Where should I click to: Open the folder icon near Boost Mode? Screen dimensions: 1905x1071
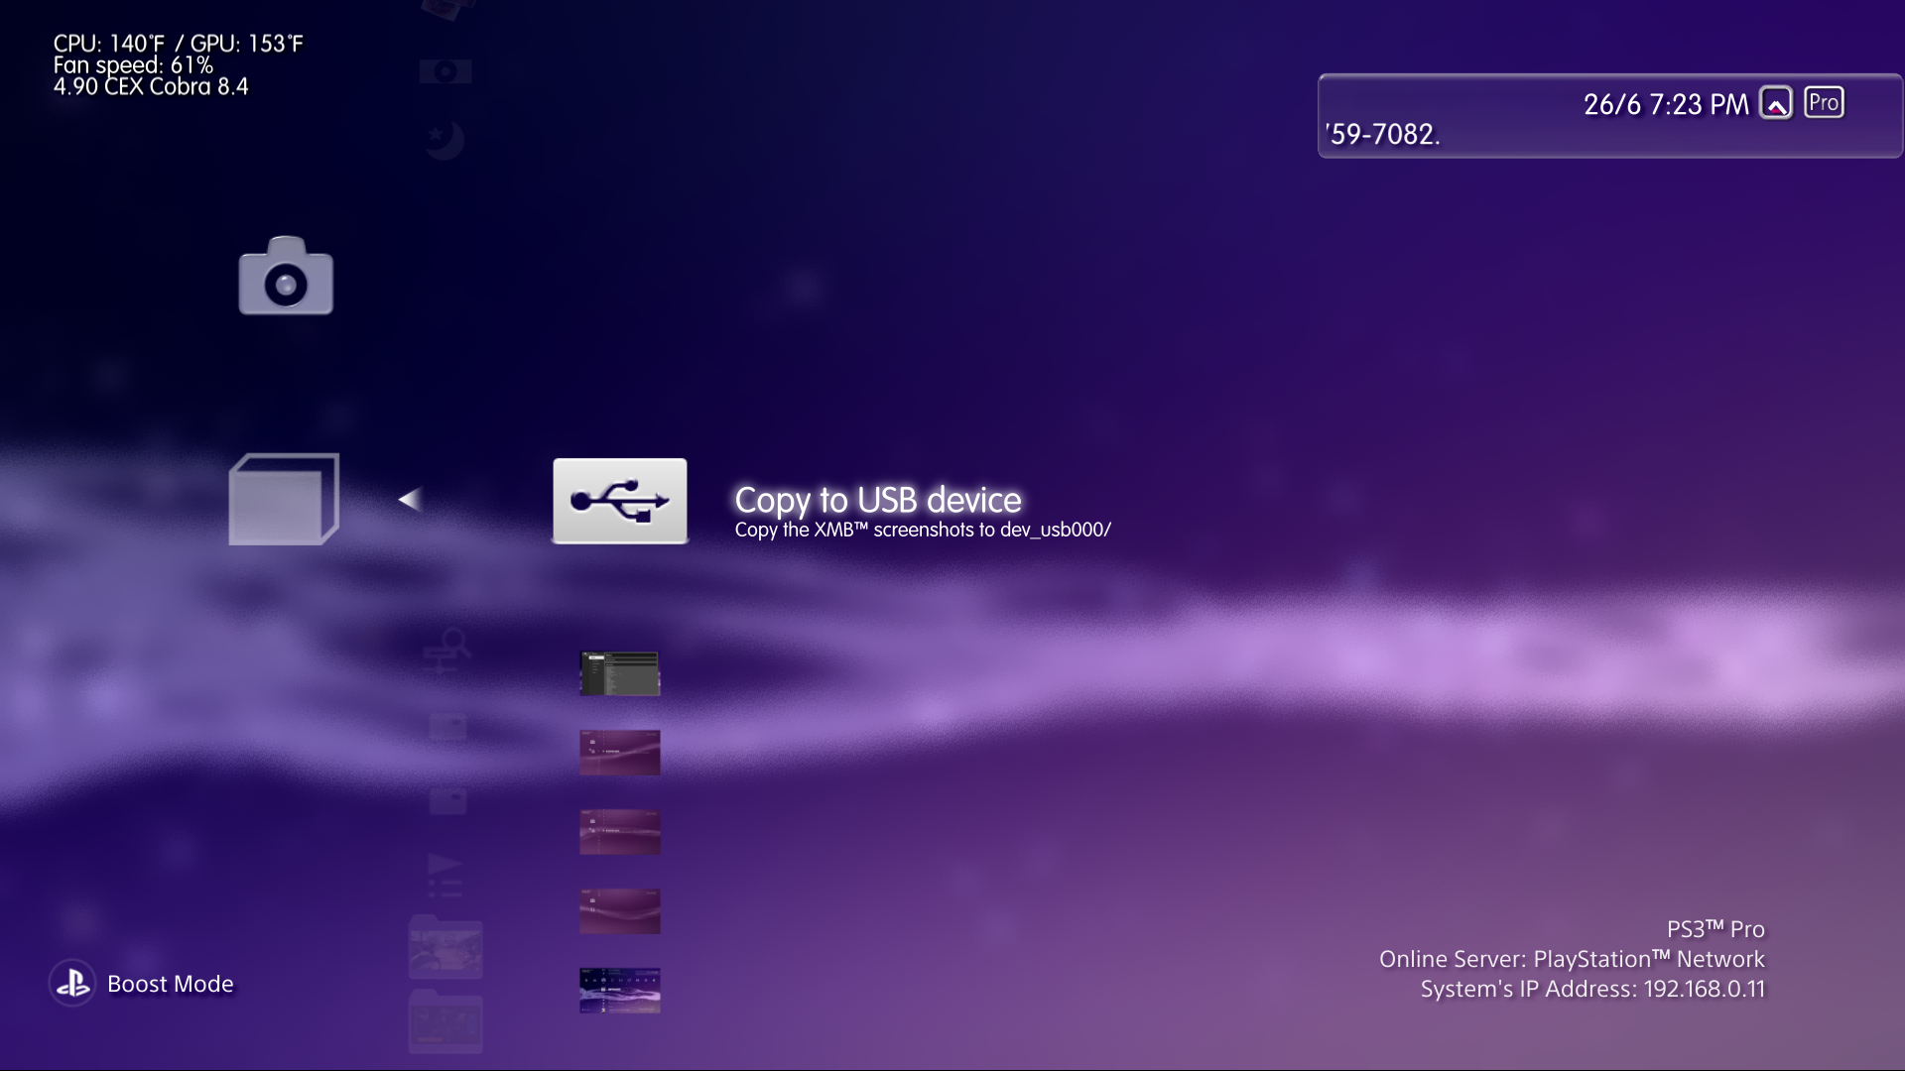(x=445, y=947)
